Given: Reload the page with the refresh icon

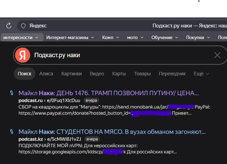Looking at the screenshot, I should pyautogui.click(x=9, y=26).
